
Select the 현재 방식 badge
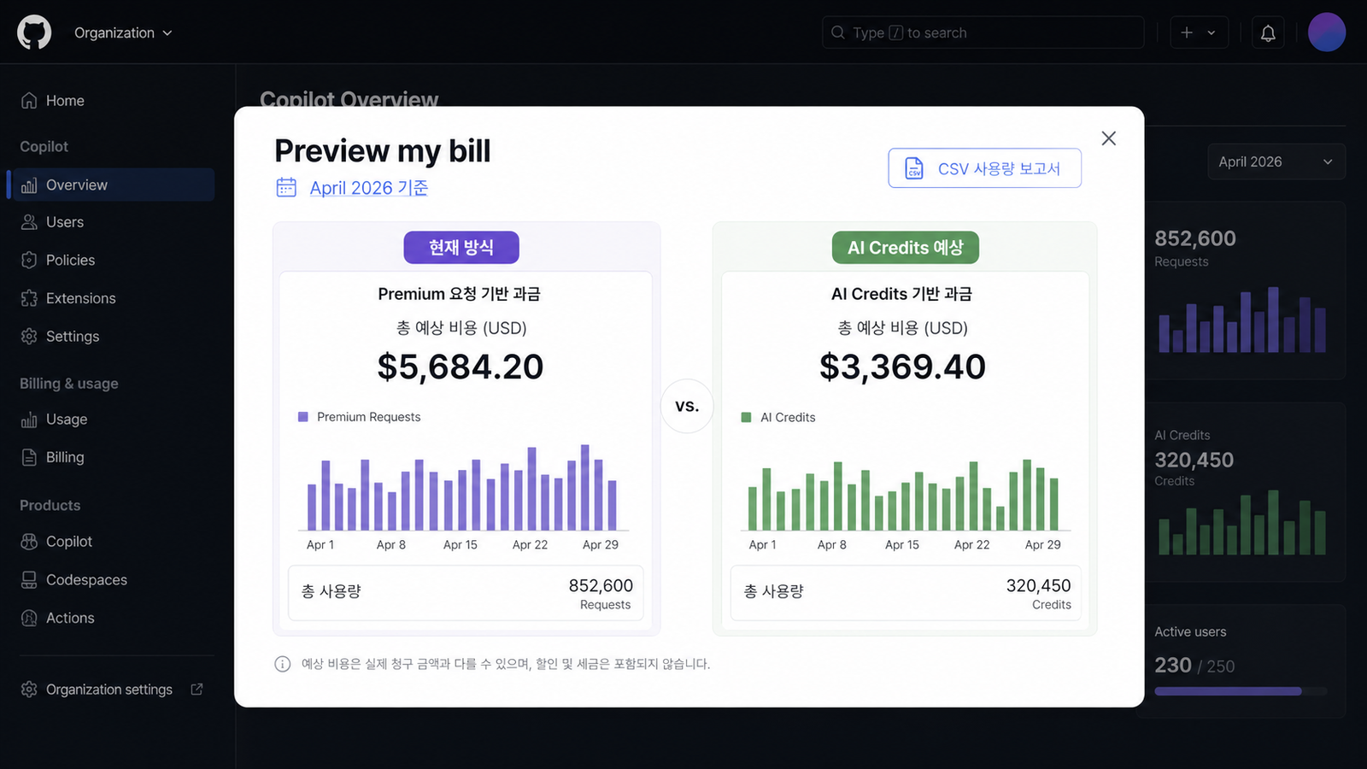click(461, 248)
